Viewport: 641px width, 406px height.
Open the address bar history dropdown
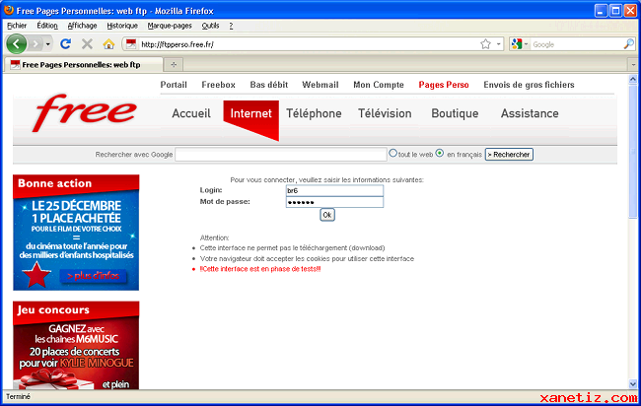pos(499,43)
